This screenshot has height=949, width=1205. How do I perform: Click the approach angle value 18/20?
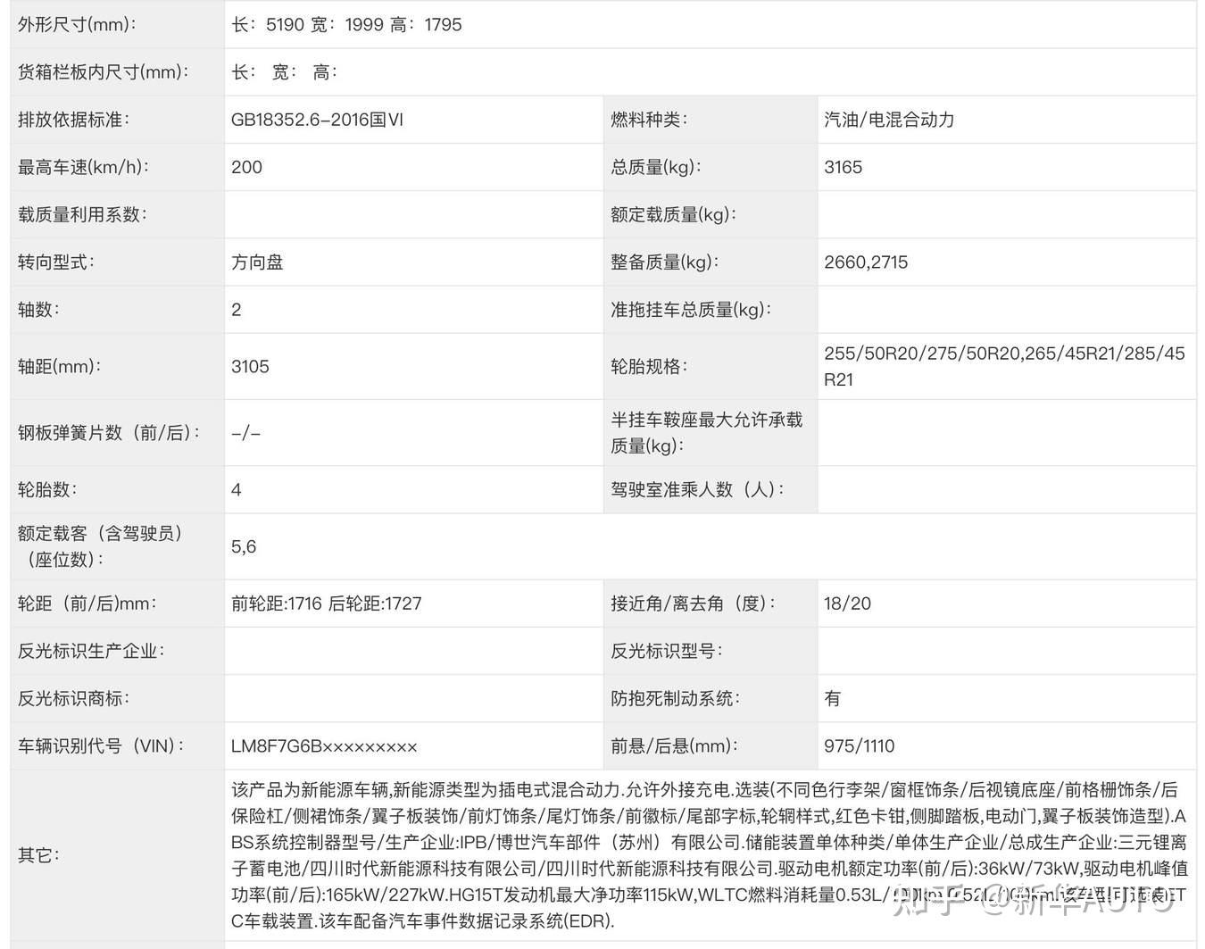(x=846, y=603)
